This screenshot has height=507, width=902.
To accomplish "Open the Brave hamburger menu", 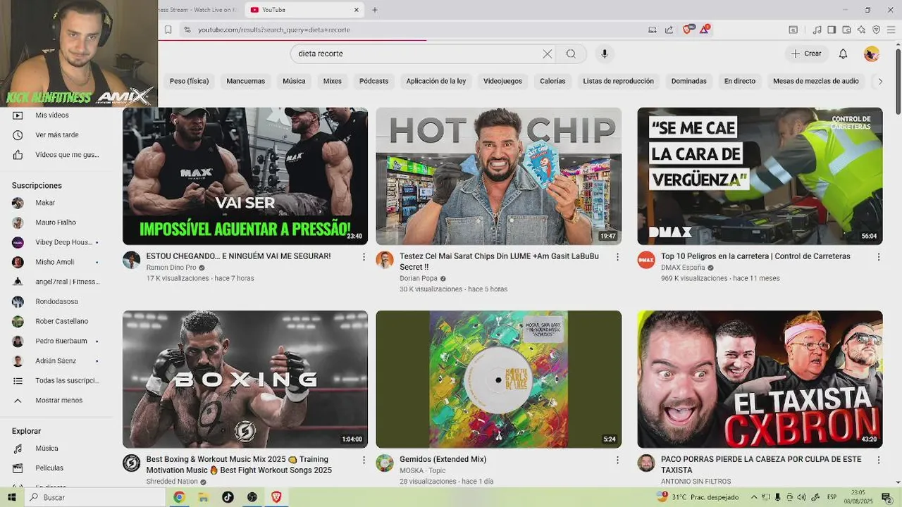I will (x=891, y=30).
